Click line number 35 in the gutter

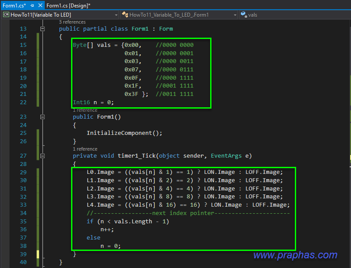(x=23, y=221)
